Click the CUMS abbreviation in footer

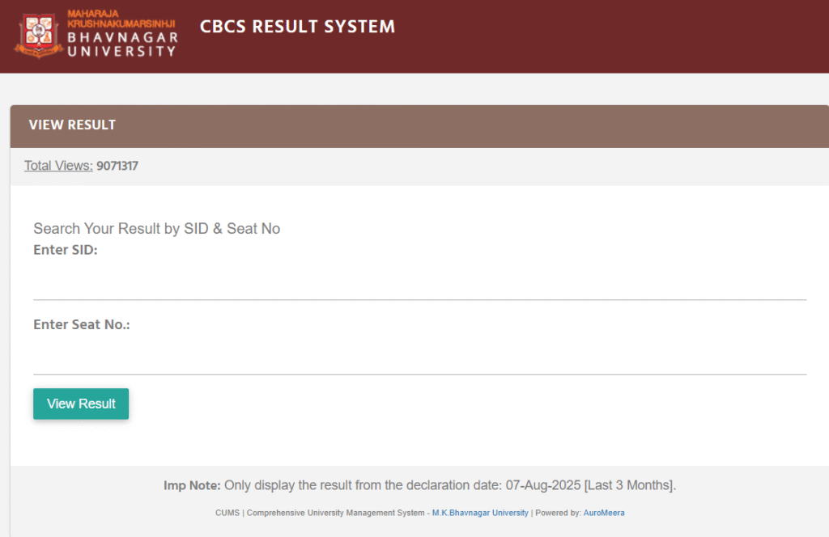pyautogui.click(x=227, y=513)
